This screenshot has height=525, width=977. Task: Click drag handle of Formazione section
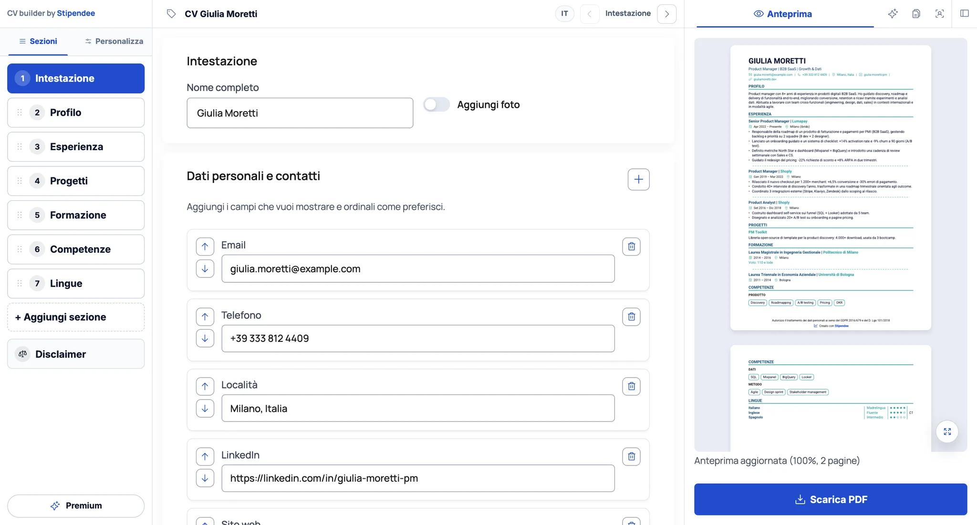pyautogui.click(x=20, y=215)
